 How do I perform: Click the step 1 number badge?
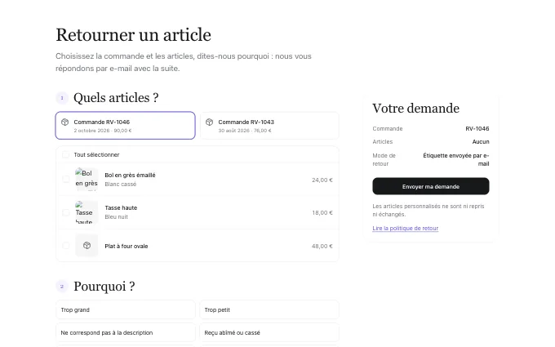pos(62,98)
